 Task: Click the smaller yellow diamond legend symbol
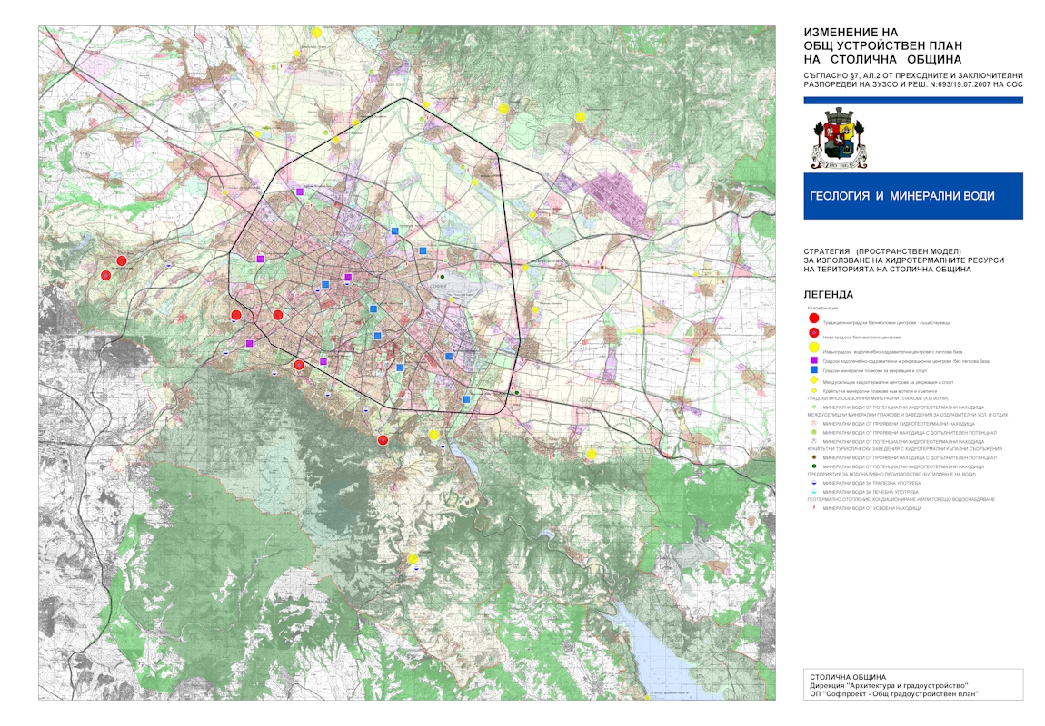814,390
